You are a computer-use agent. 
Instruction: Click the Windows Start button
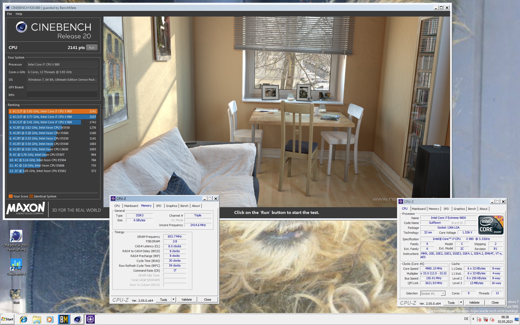7,319
